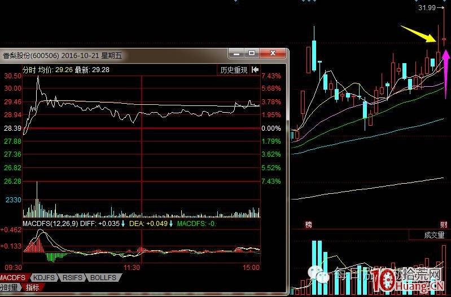Screen dimensions: 451x297
Task: Minimize the 香梨股份 intraday window
Action: coord(237,54)
